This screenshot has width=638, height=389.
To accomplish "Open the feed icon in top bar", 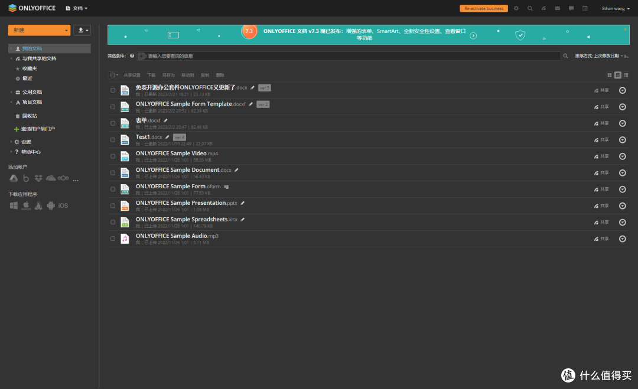I will pyautogui.click(x=543, y=8).
